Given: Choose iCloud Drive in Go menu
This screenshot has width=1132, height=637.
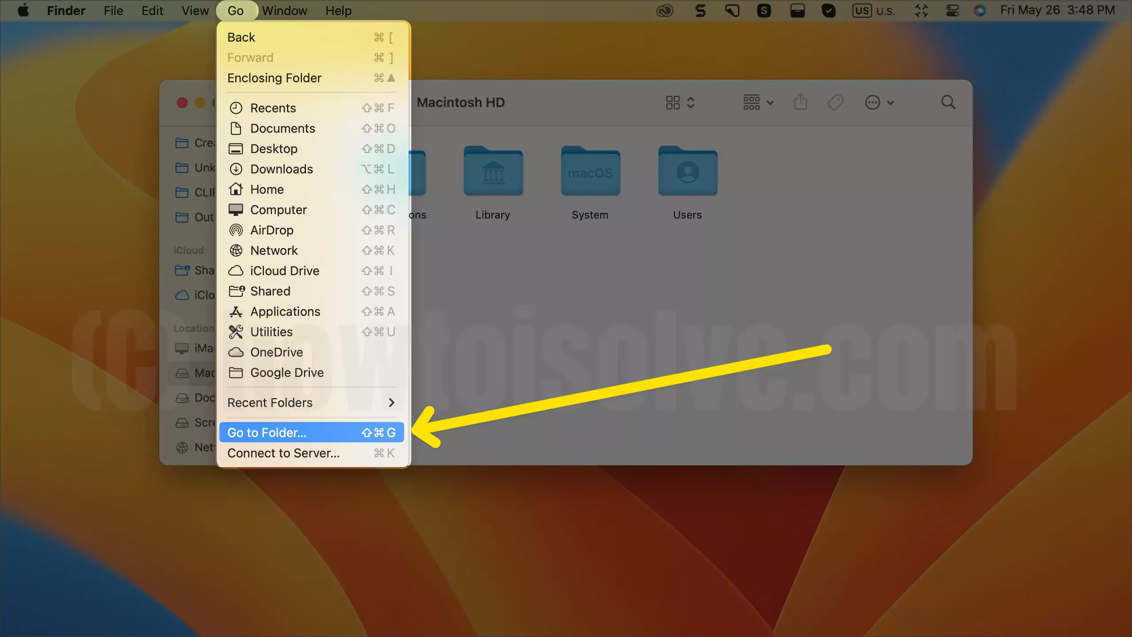Looking at the screenshot, I should [x=312, y=271].
